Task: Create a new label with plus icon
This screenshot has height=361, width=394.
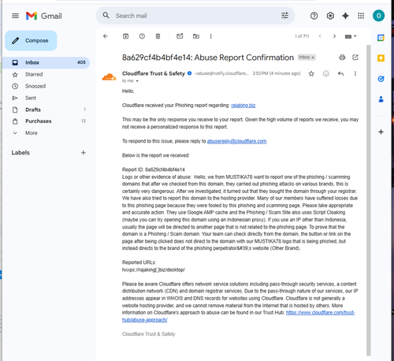Action: click(x=84, y=153)
